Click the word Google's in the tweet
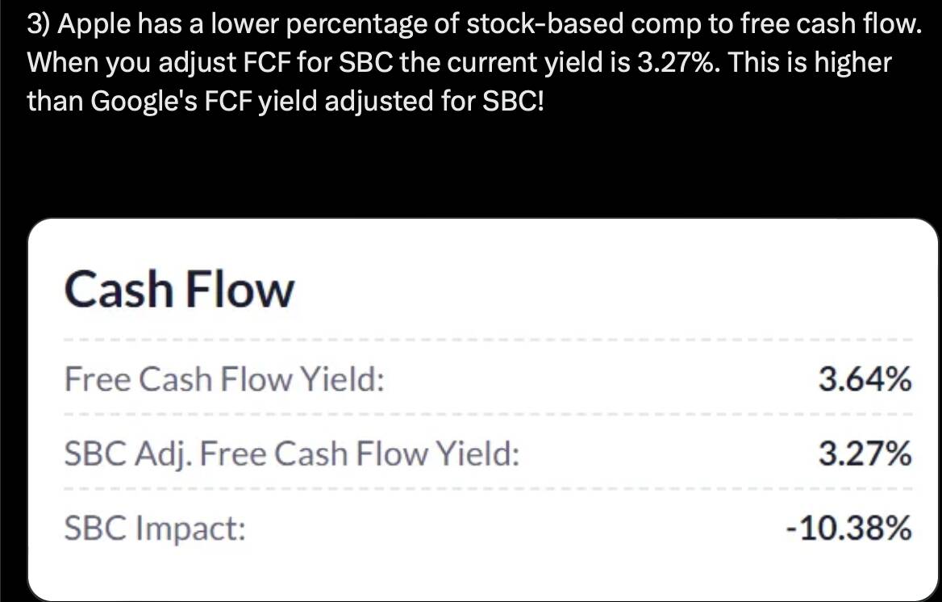Image resolution: width=942 pixels, height=602 pixels. (x=144, y=101)
